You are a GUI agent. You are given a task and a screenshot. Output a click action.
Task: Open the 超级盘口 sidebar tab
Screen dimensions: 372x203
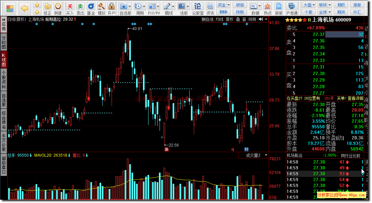(x=4, y=165)
